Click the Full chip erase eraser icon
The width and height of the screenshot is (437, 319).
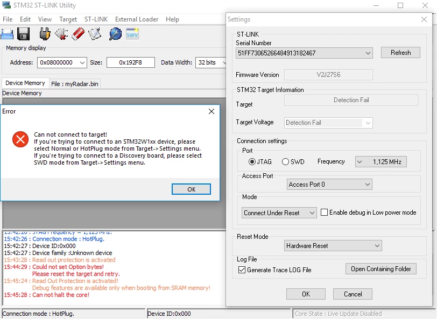pyautogui.click(x=78, y=34)
